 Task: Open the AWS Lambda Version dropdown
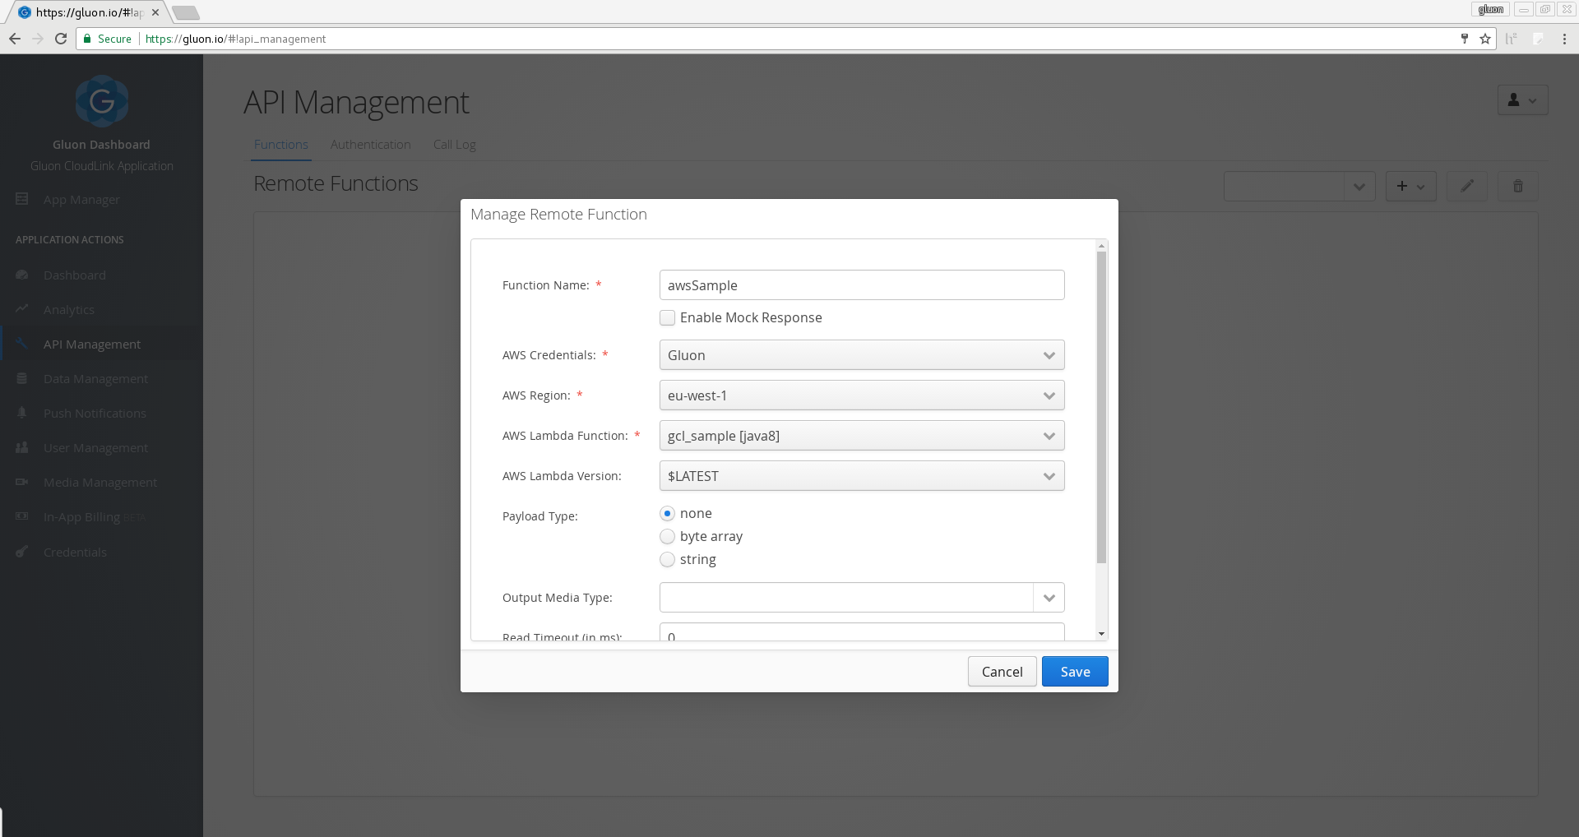click(x=862, y=476)
